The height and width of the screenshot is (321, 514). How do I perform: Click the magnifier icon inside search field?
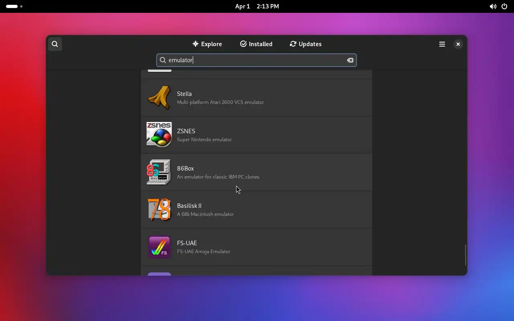[x=163, y=60]
